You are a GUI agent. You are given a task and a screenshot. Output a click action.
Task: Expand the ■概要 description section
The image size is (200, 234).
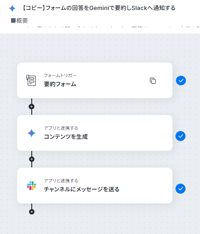[20, 20]
